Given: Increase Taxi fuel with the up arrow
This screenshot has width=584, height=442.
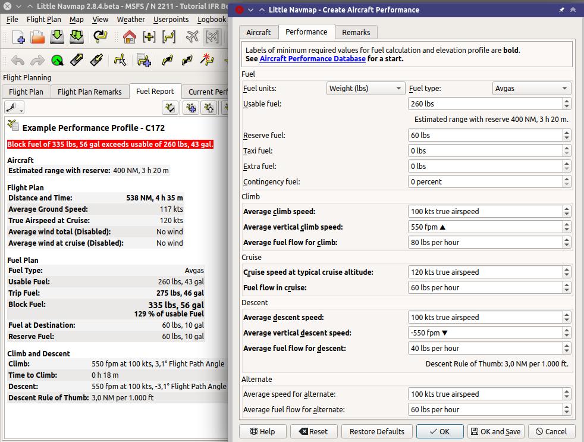Looking at the screenshot, I should click(x=567, y=148).
